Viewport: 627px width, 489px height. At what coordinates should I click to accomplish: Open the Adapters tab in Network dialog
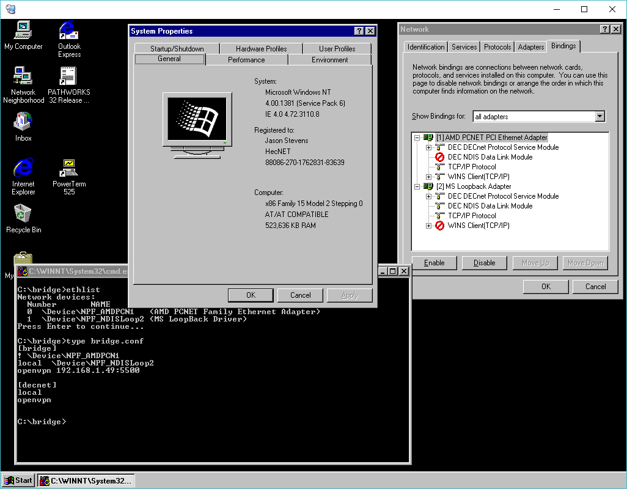point(530,47)
